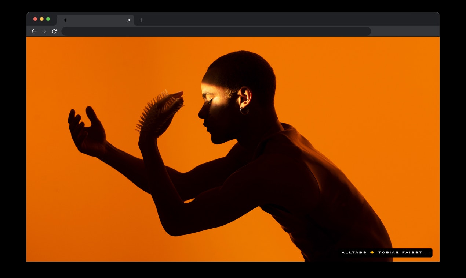Screen dimensions: 466x278
Task: Click the yellow diamond icon between ALLTABS and TOBIAS FAISST
Action: (372, 252)
